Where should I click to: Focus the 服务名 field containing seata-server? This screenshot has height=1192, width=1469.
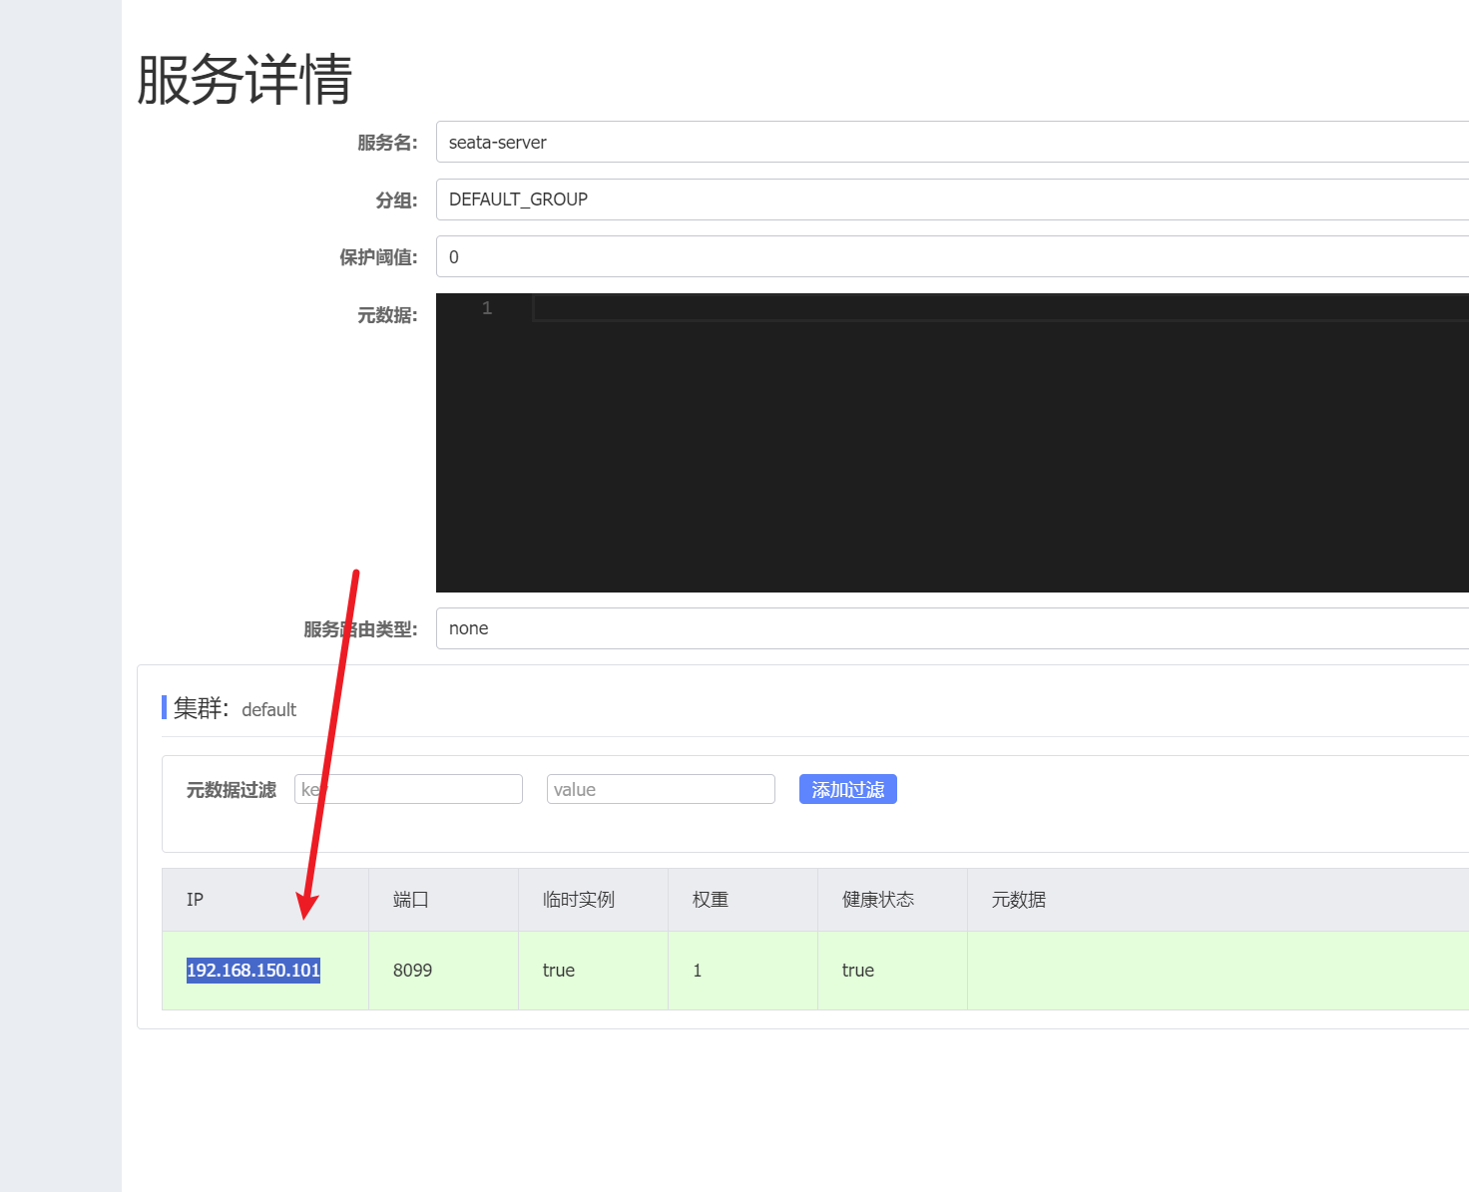point(948,142)
